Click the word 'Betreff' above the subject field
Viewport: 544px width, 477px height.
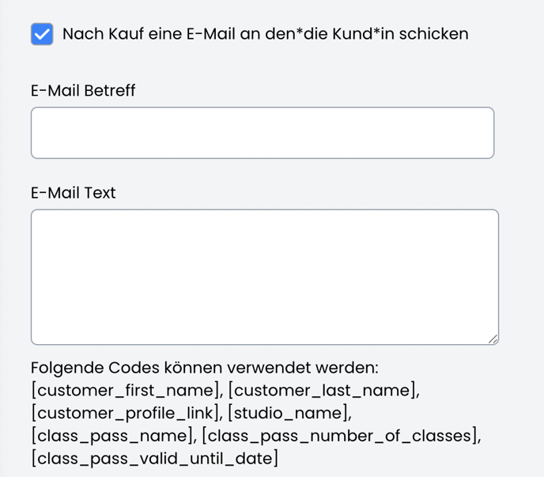click(x=110, y=91)
